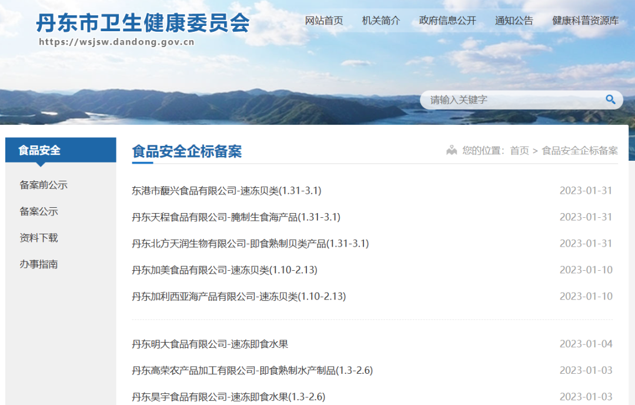The width and height of the screenshot is (635, 405).
Task: Open 办事指南 in the sidebar
Action: coord(39,264)
